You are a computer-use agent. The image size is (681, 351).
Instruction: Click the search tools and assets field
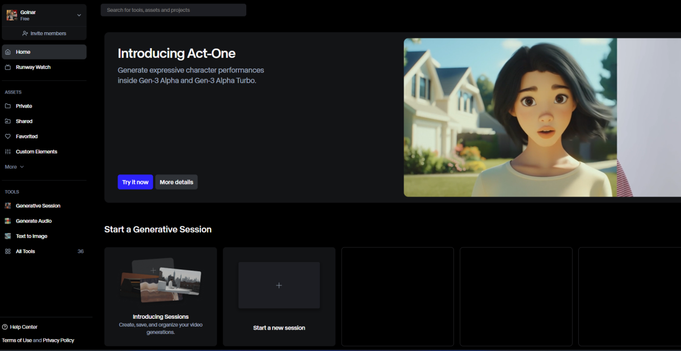174,10
